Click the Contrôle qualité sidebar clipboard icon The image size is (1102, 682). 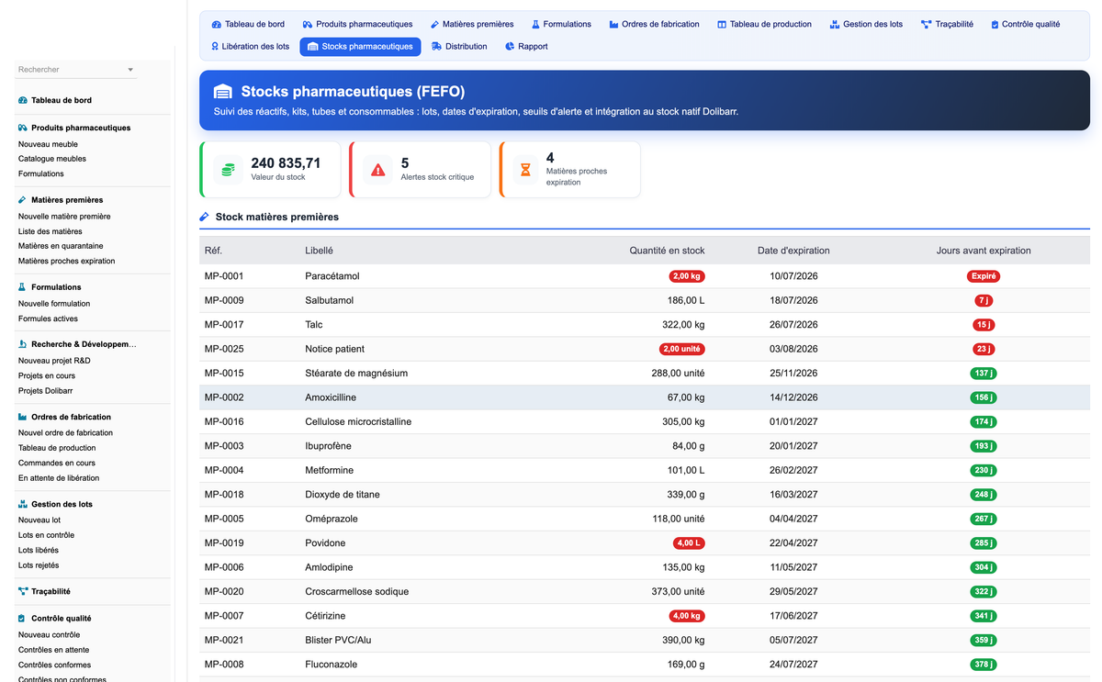[23, 618]
